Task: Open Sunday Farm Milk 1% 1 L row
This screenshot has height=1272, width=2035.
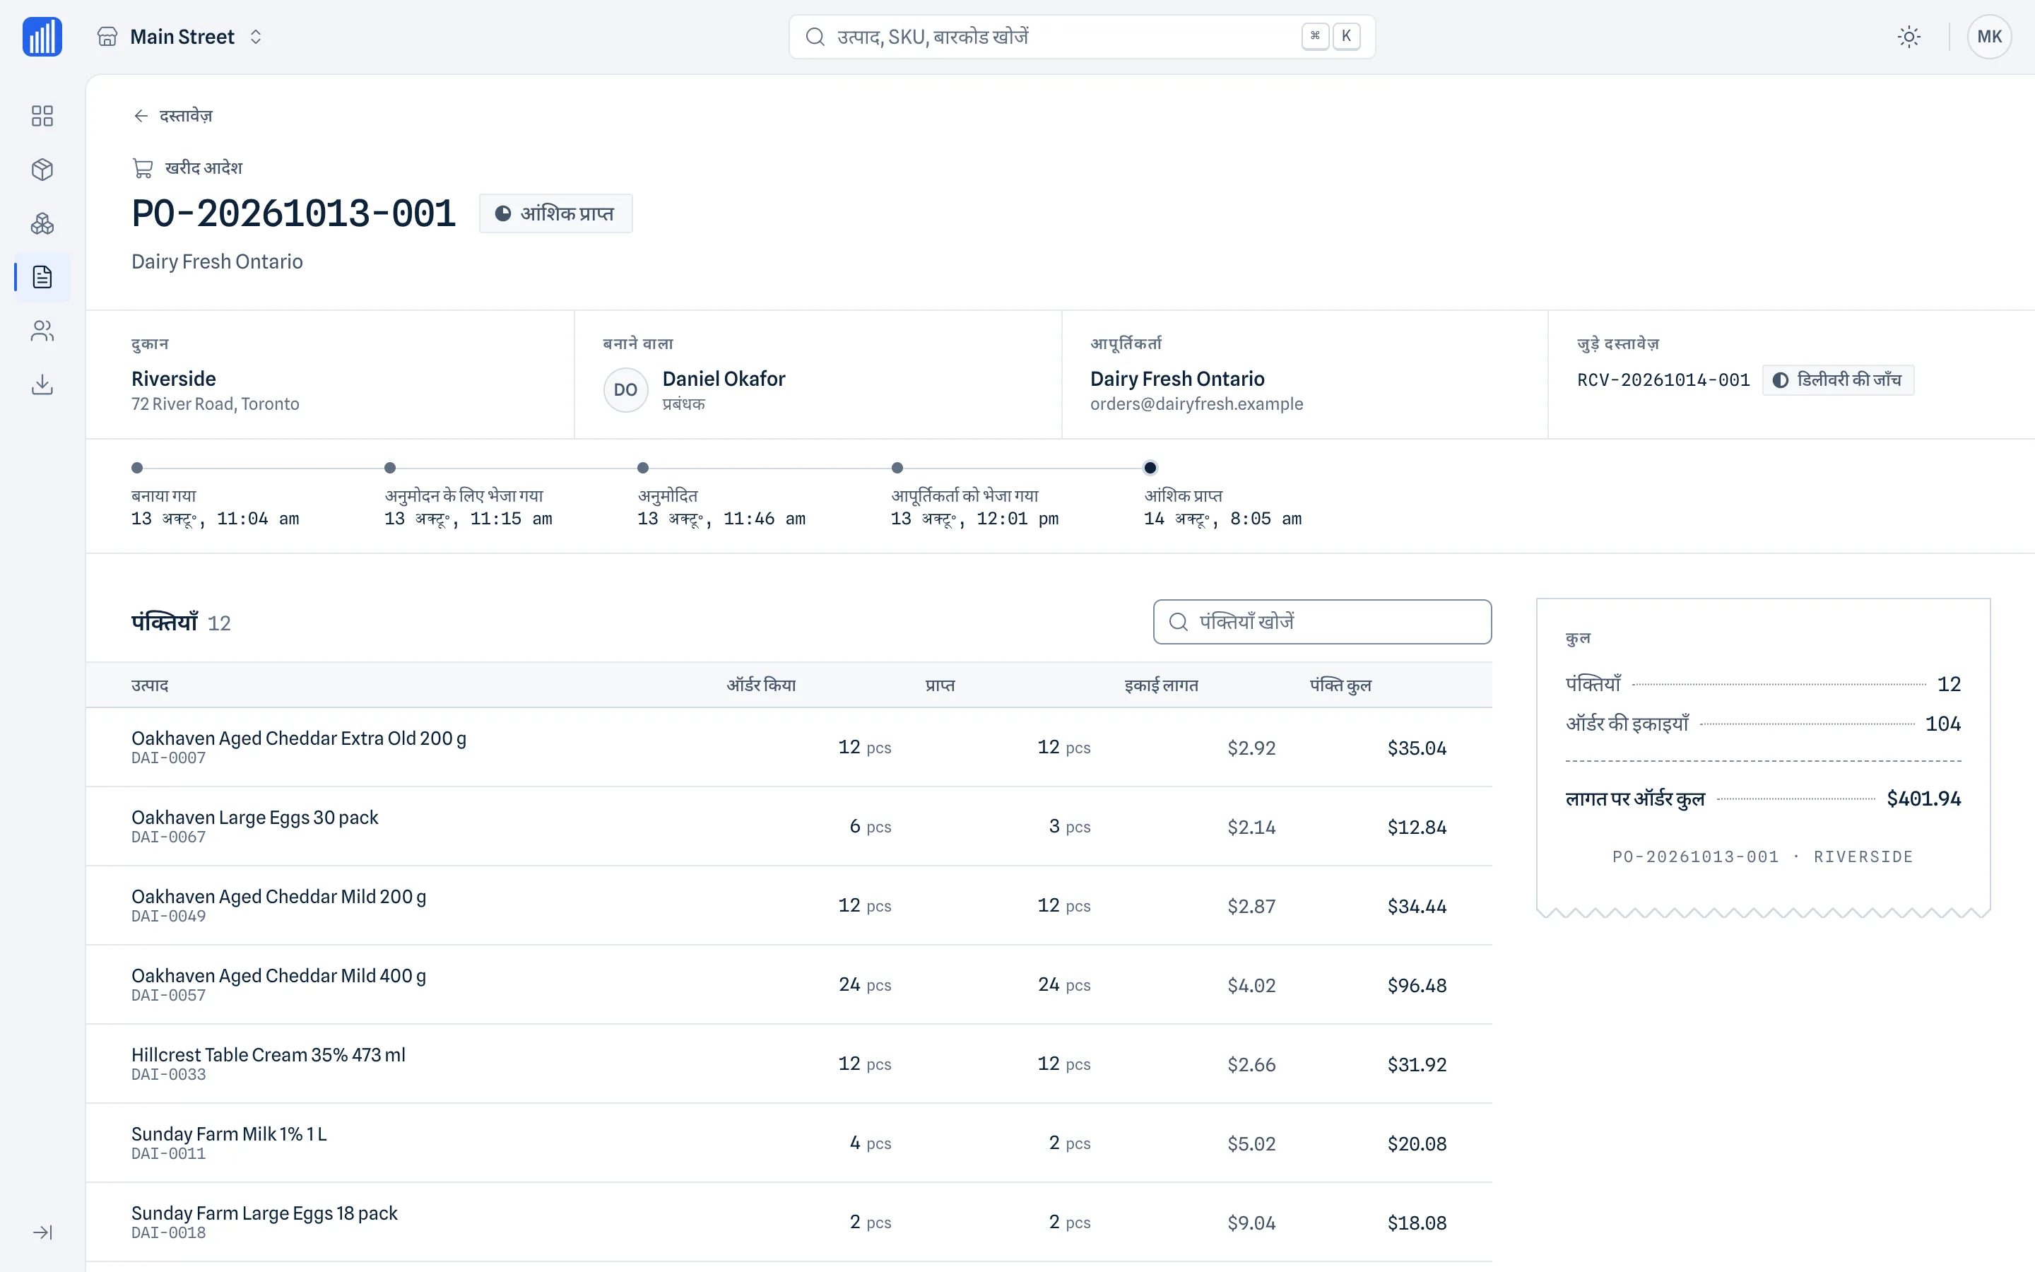Action: coord(789,1143)
